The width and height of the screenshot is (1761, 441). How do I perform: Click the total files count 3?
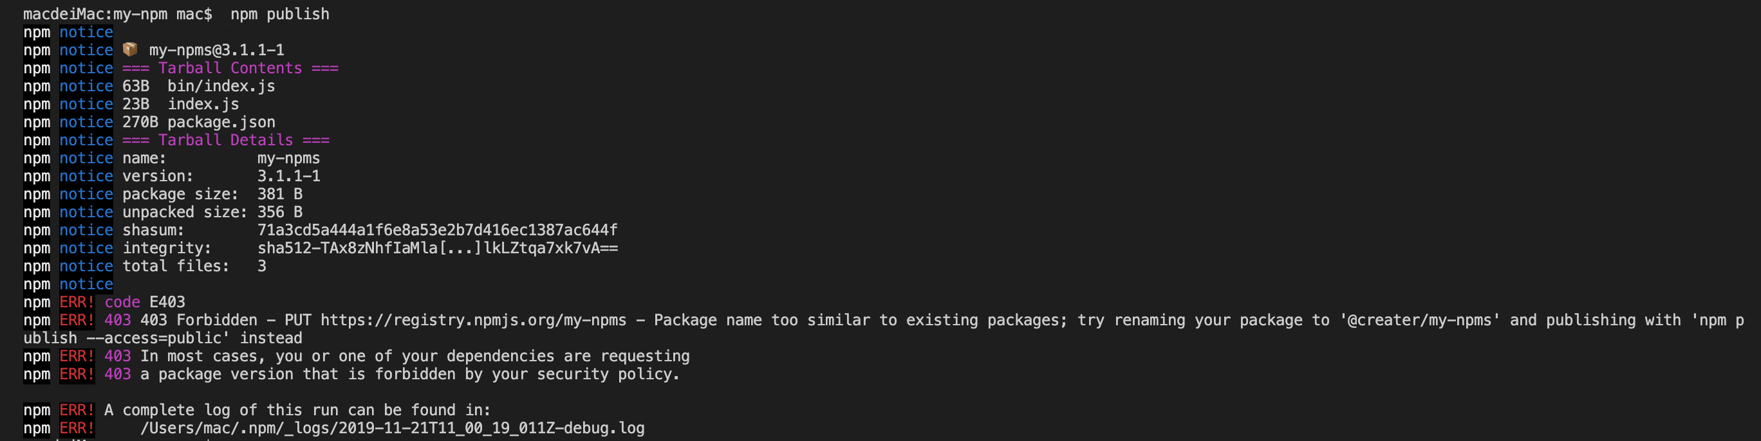click(x=262, y=266)
